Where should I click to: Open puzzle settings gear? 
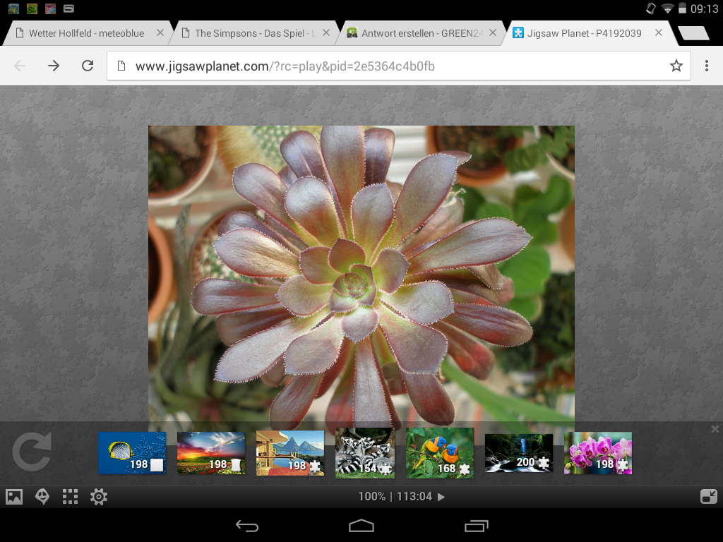pyautogui.click(x=99, y=497)
